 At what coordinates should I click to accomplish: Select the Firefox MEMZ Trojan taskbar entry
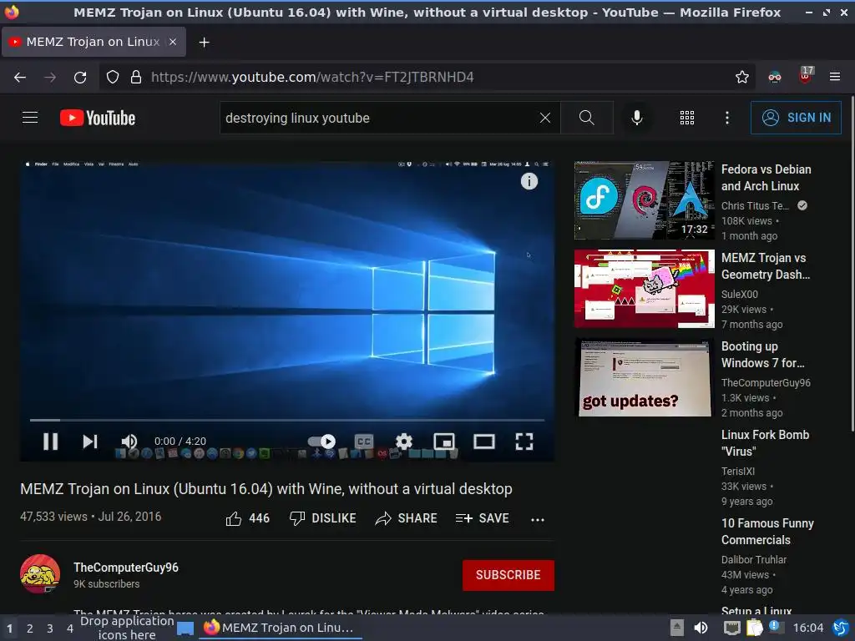coord(280,628)
